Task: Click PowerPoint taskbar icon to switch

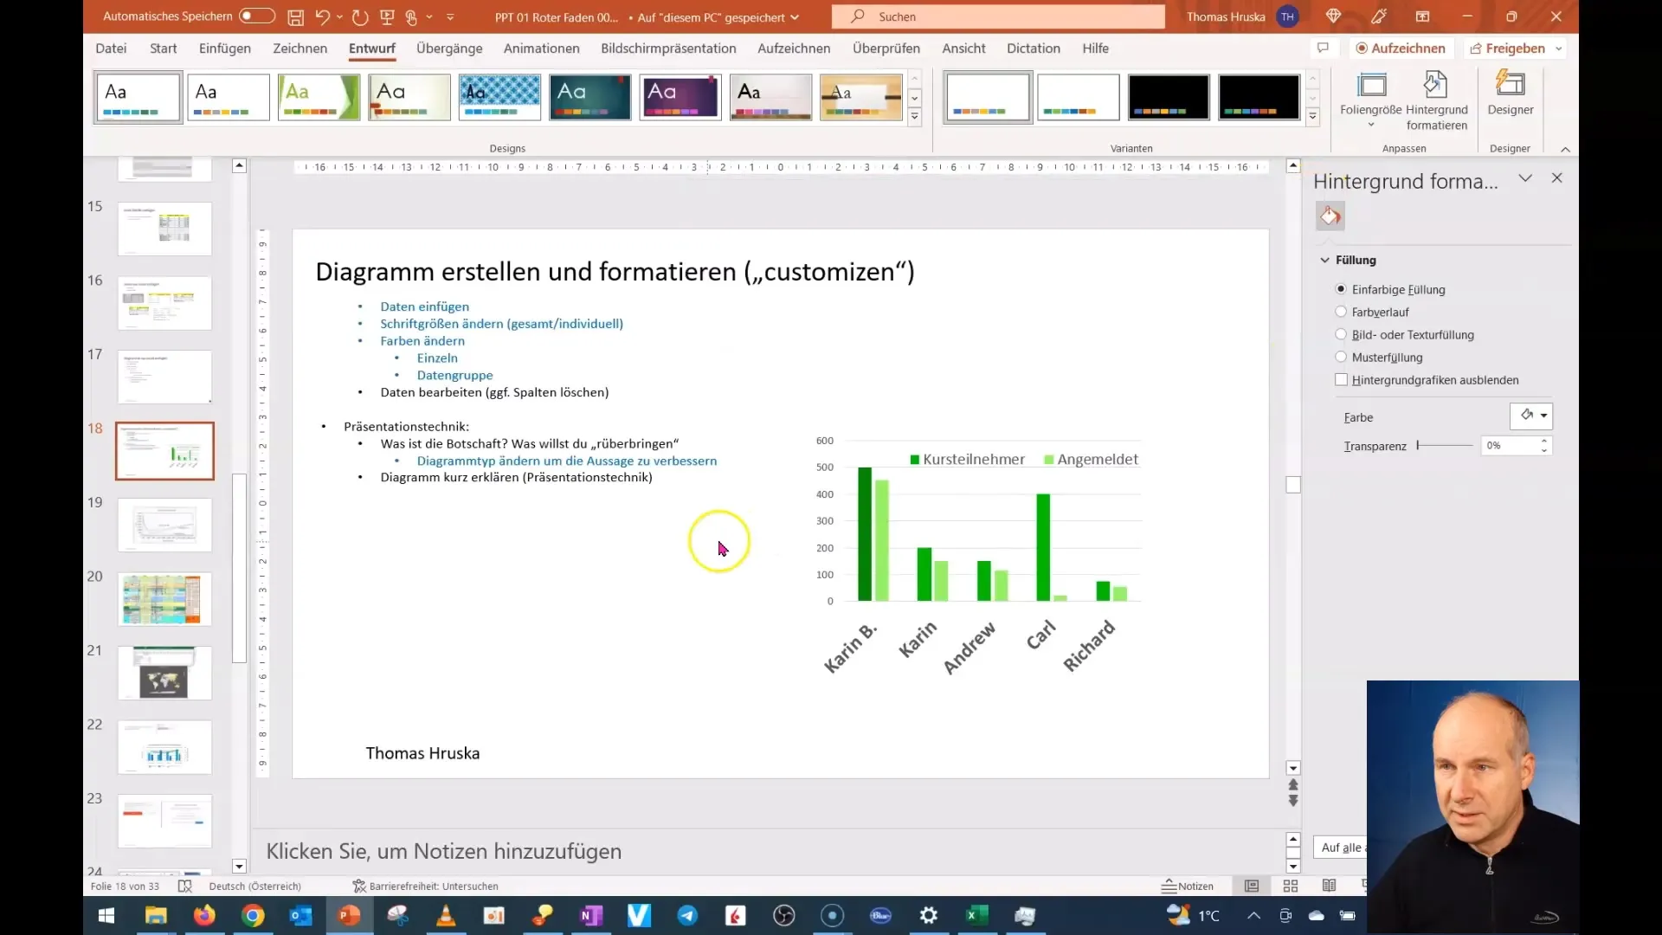Action: (350, 914)
